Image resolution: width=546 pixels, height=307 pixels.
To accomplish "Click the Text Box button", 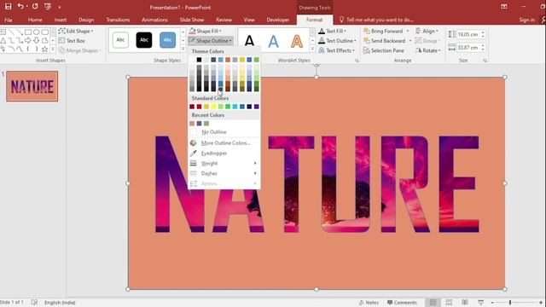I will [x=72, y=41].
